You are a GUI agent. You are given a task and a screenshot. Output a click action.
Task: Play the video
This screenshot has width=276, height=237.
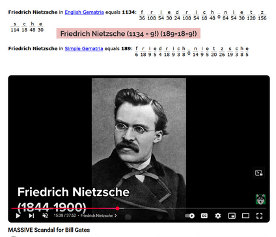pyautogui.click(x=18, y=216)
